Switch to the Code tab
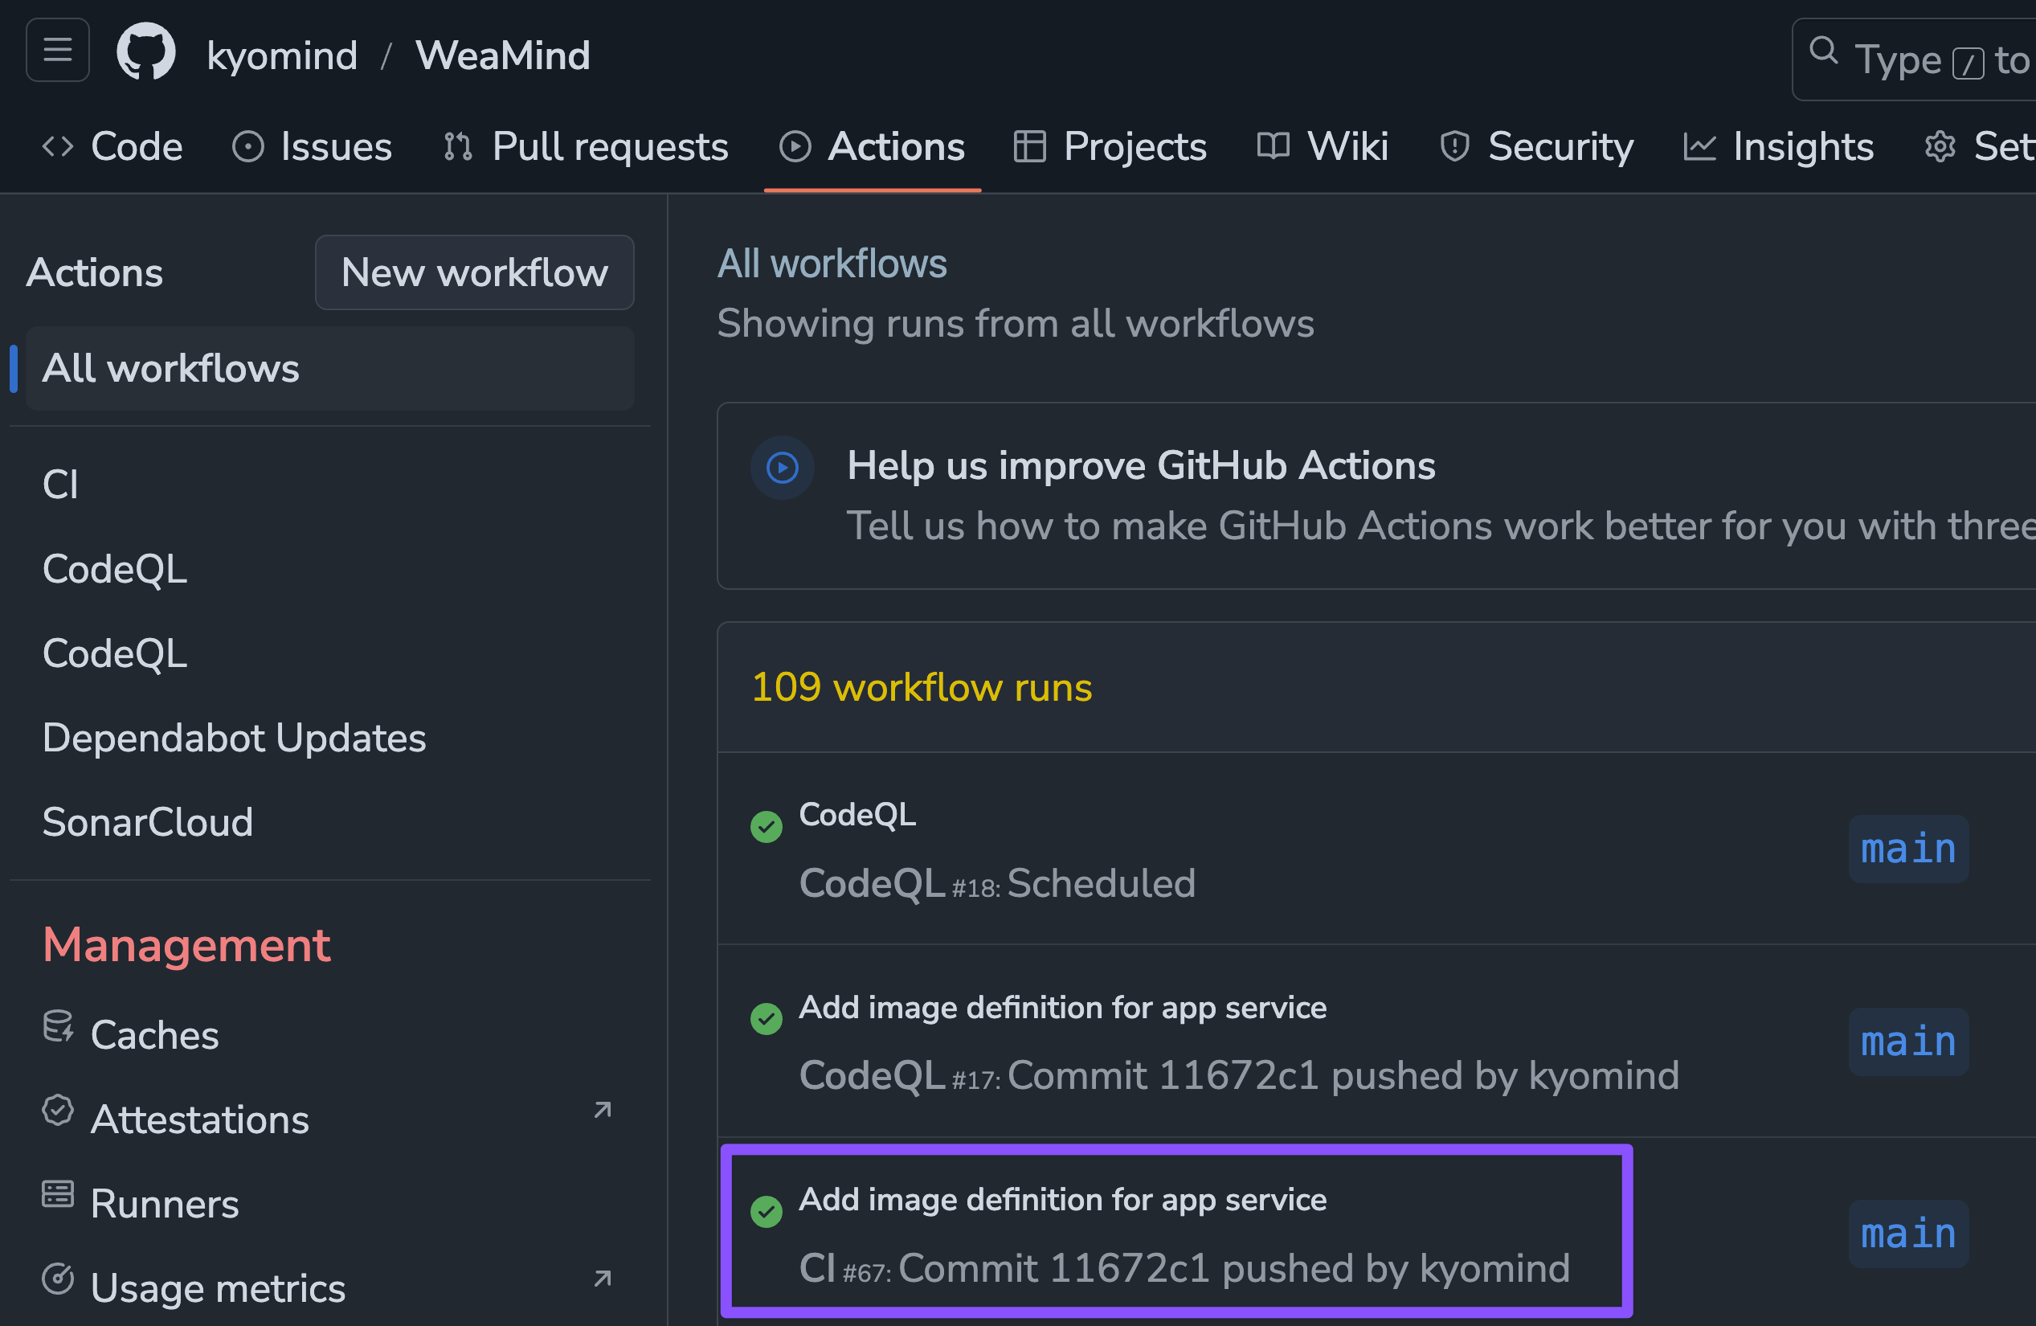Image resolution: width=2036 pixels, height=1326 pixels. 113,146
